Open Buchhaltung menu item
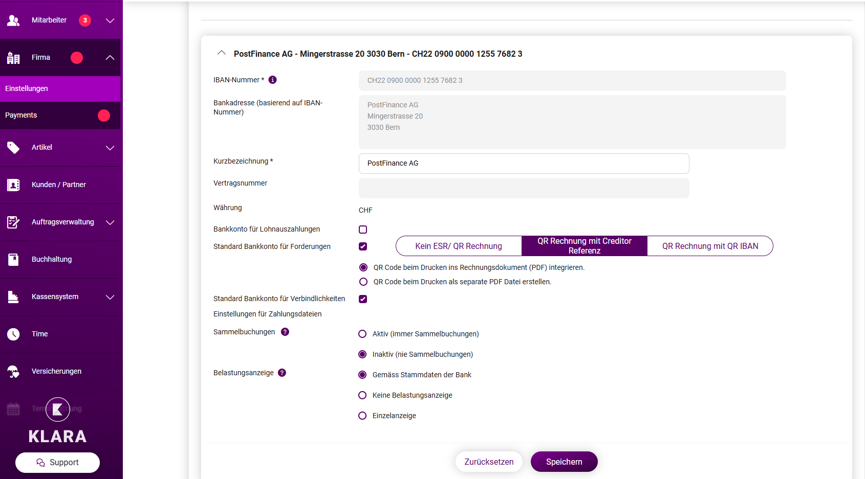 (60, 260)
